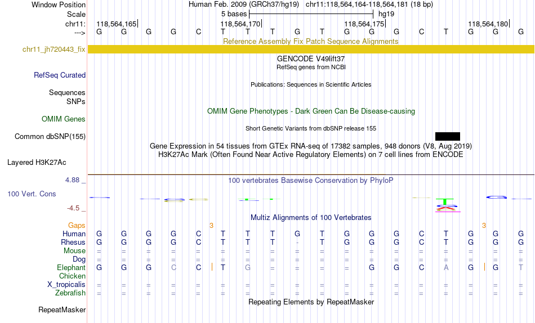Screen dimensions: 535x323
Task: Click the light A in Elephant row
Action: point(446,267)
